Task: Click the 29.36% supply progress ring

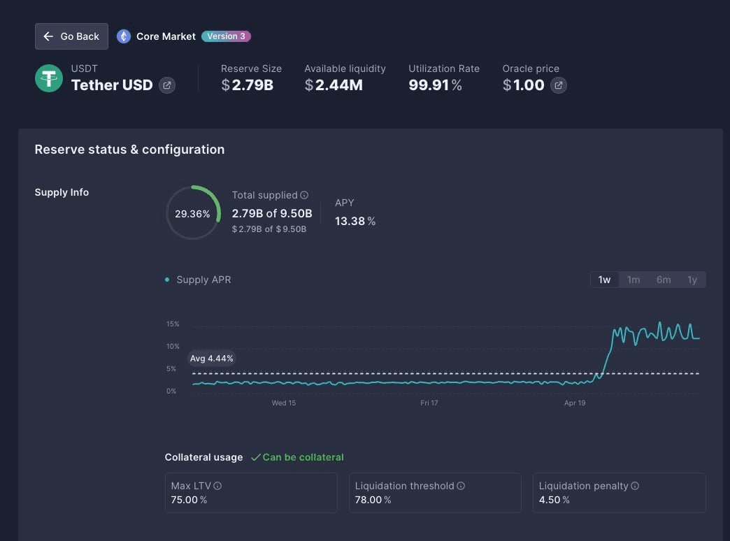Action: click(193, 213)
